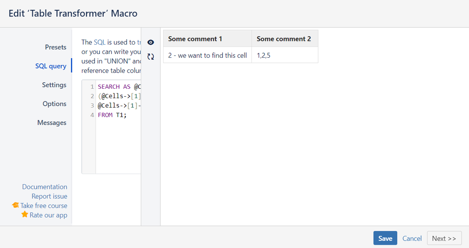
Task: Toggle the eye preview icon
Action: [151, 42]
